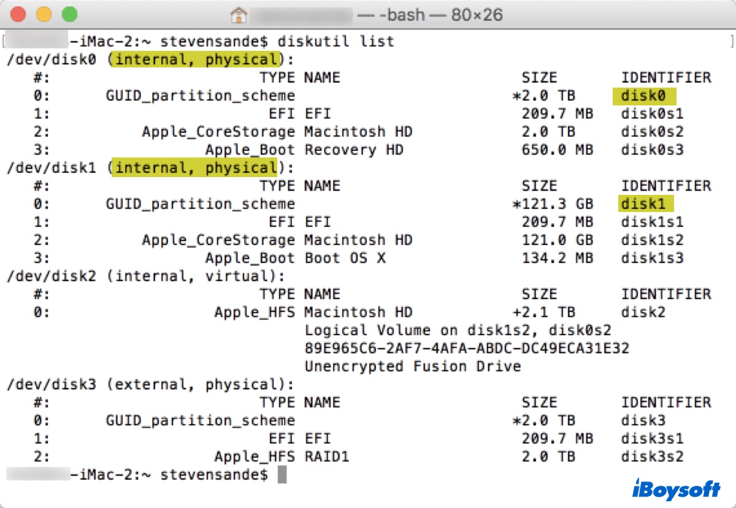
Task: Click the home icon in the title bar
Action: (238, 14)
